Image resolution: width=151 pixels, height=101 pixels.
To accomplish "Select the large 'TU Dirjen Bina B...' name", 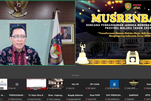I will [x=36, y=95].
